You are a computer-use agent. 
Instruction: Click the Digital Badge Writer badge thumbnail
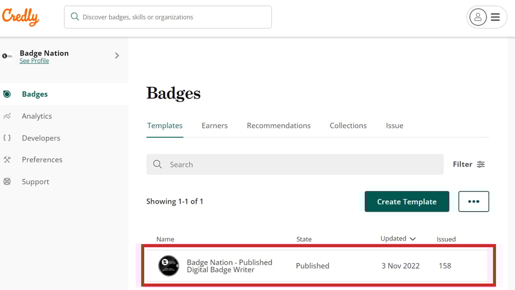[x=169, y=266]
